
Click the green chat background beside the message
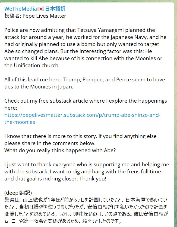[176, 116]
